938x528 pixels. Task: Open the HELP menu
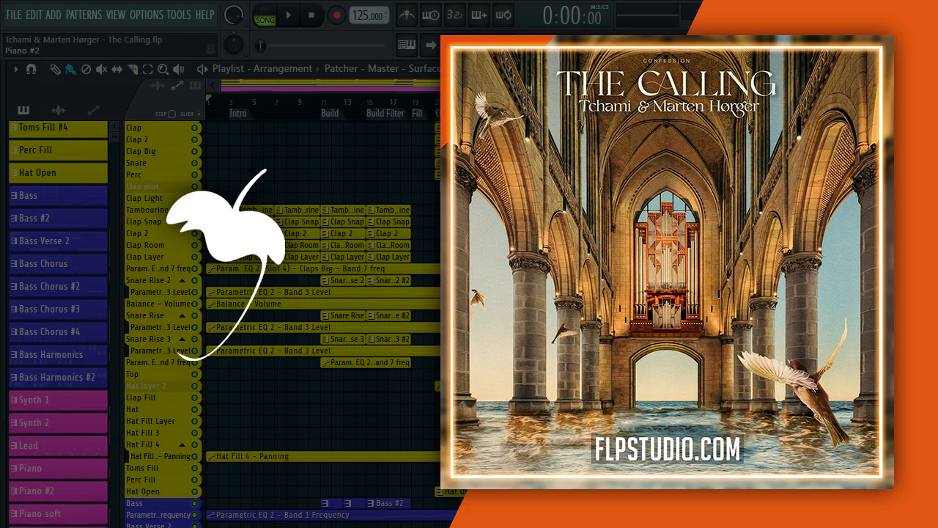(204, 15)
